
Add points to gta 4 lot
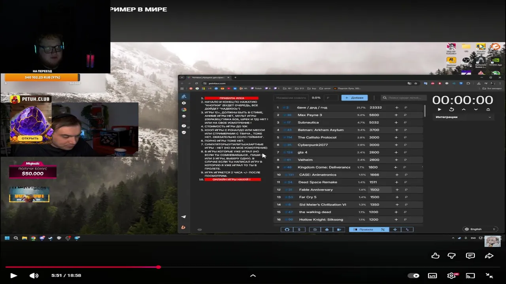pyautogui.click(x=396, y=152)
